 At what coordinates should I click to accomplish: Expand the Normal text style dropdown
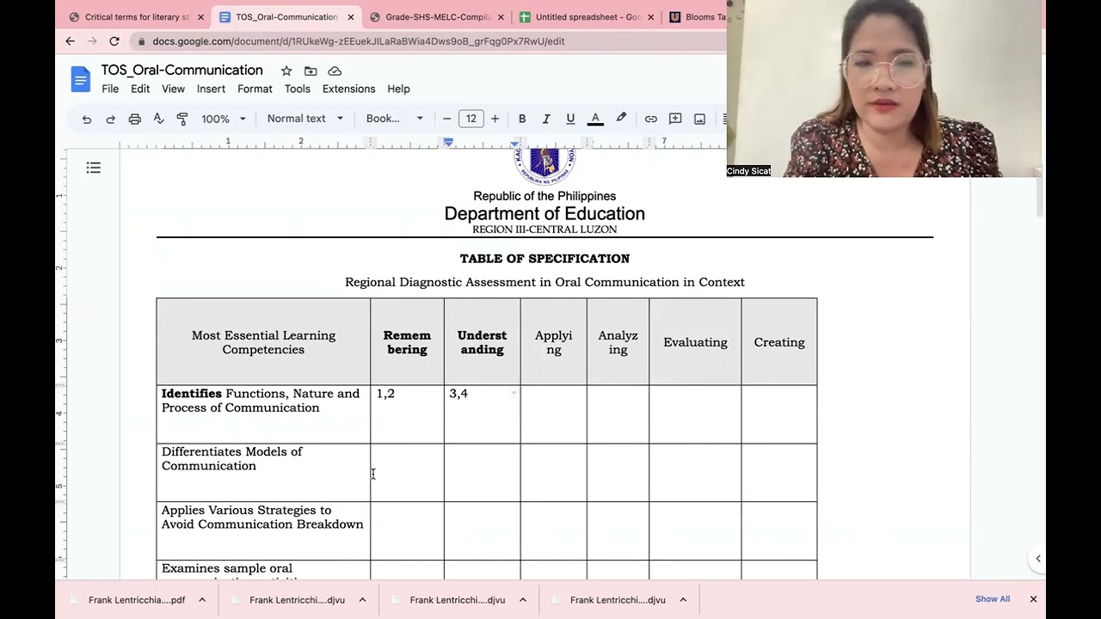tap(305, 119)
